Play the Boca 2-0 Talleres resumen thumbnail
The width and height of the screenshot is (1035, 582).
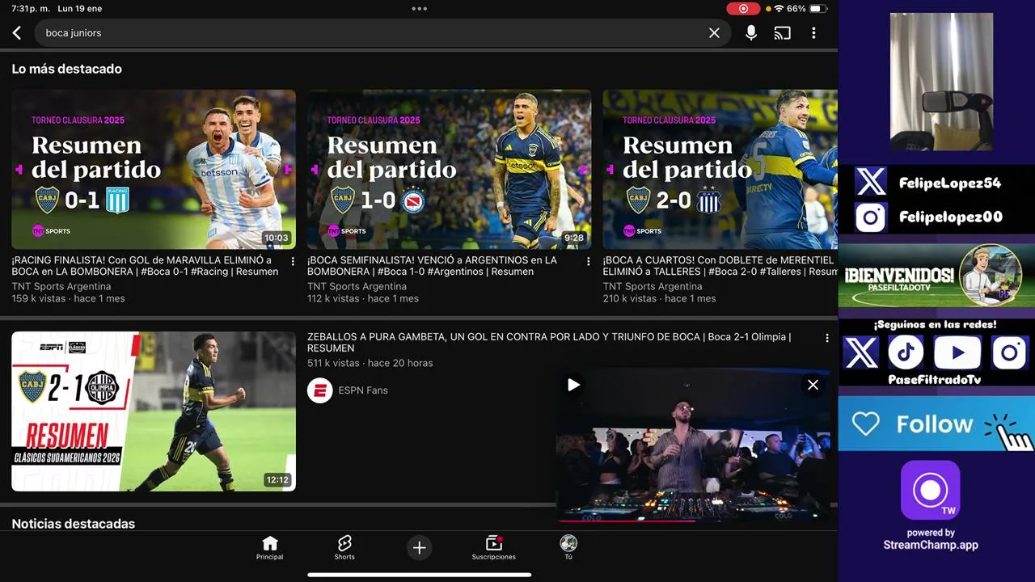tap(720, 169)
